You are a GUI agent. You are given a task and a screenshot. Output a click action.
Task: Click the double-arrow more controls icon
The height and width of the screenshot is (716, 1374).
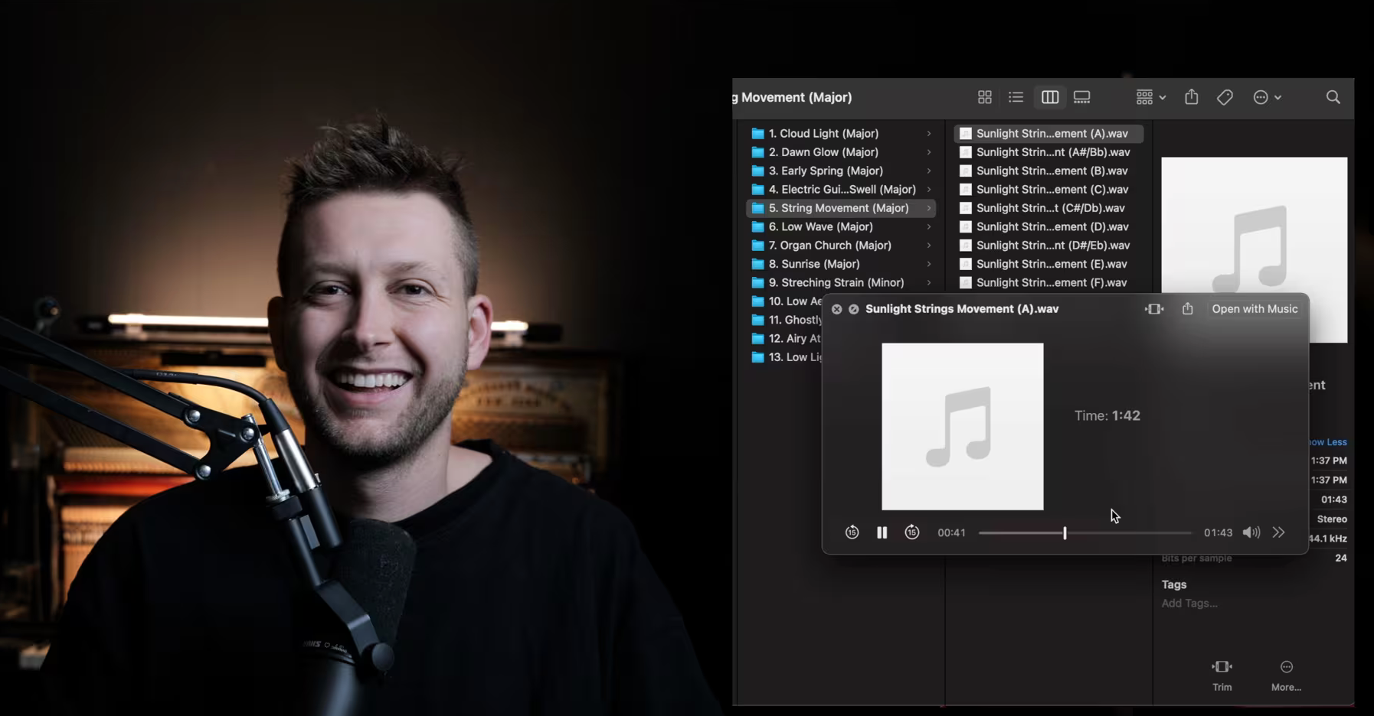(x=1278, y=532)
